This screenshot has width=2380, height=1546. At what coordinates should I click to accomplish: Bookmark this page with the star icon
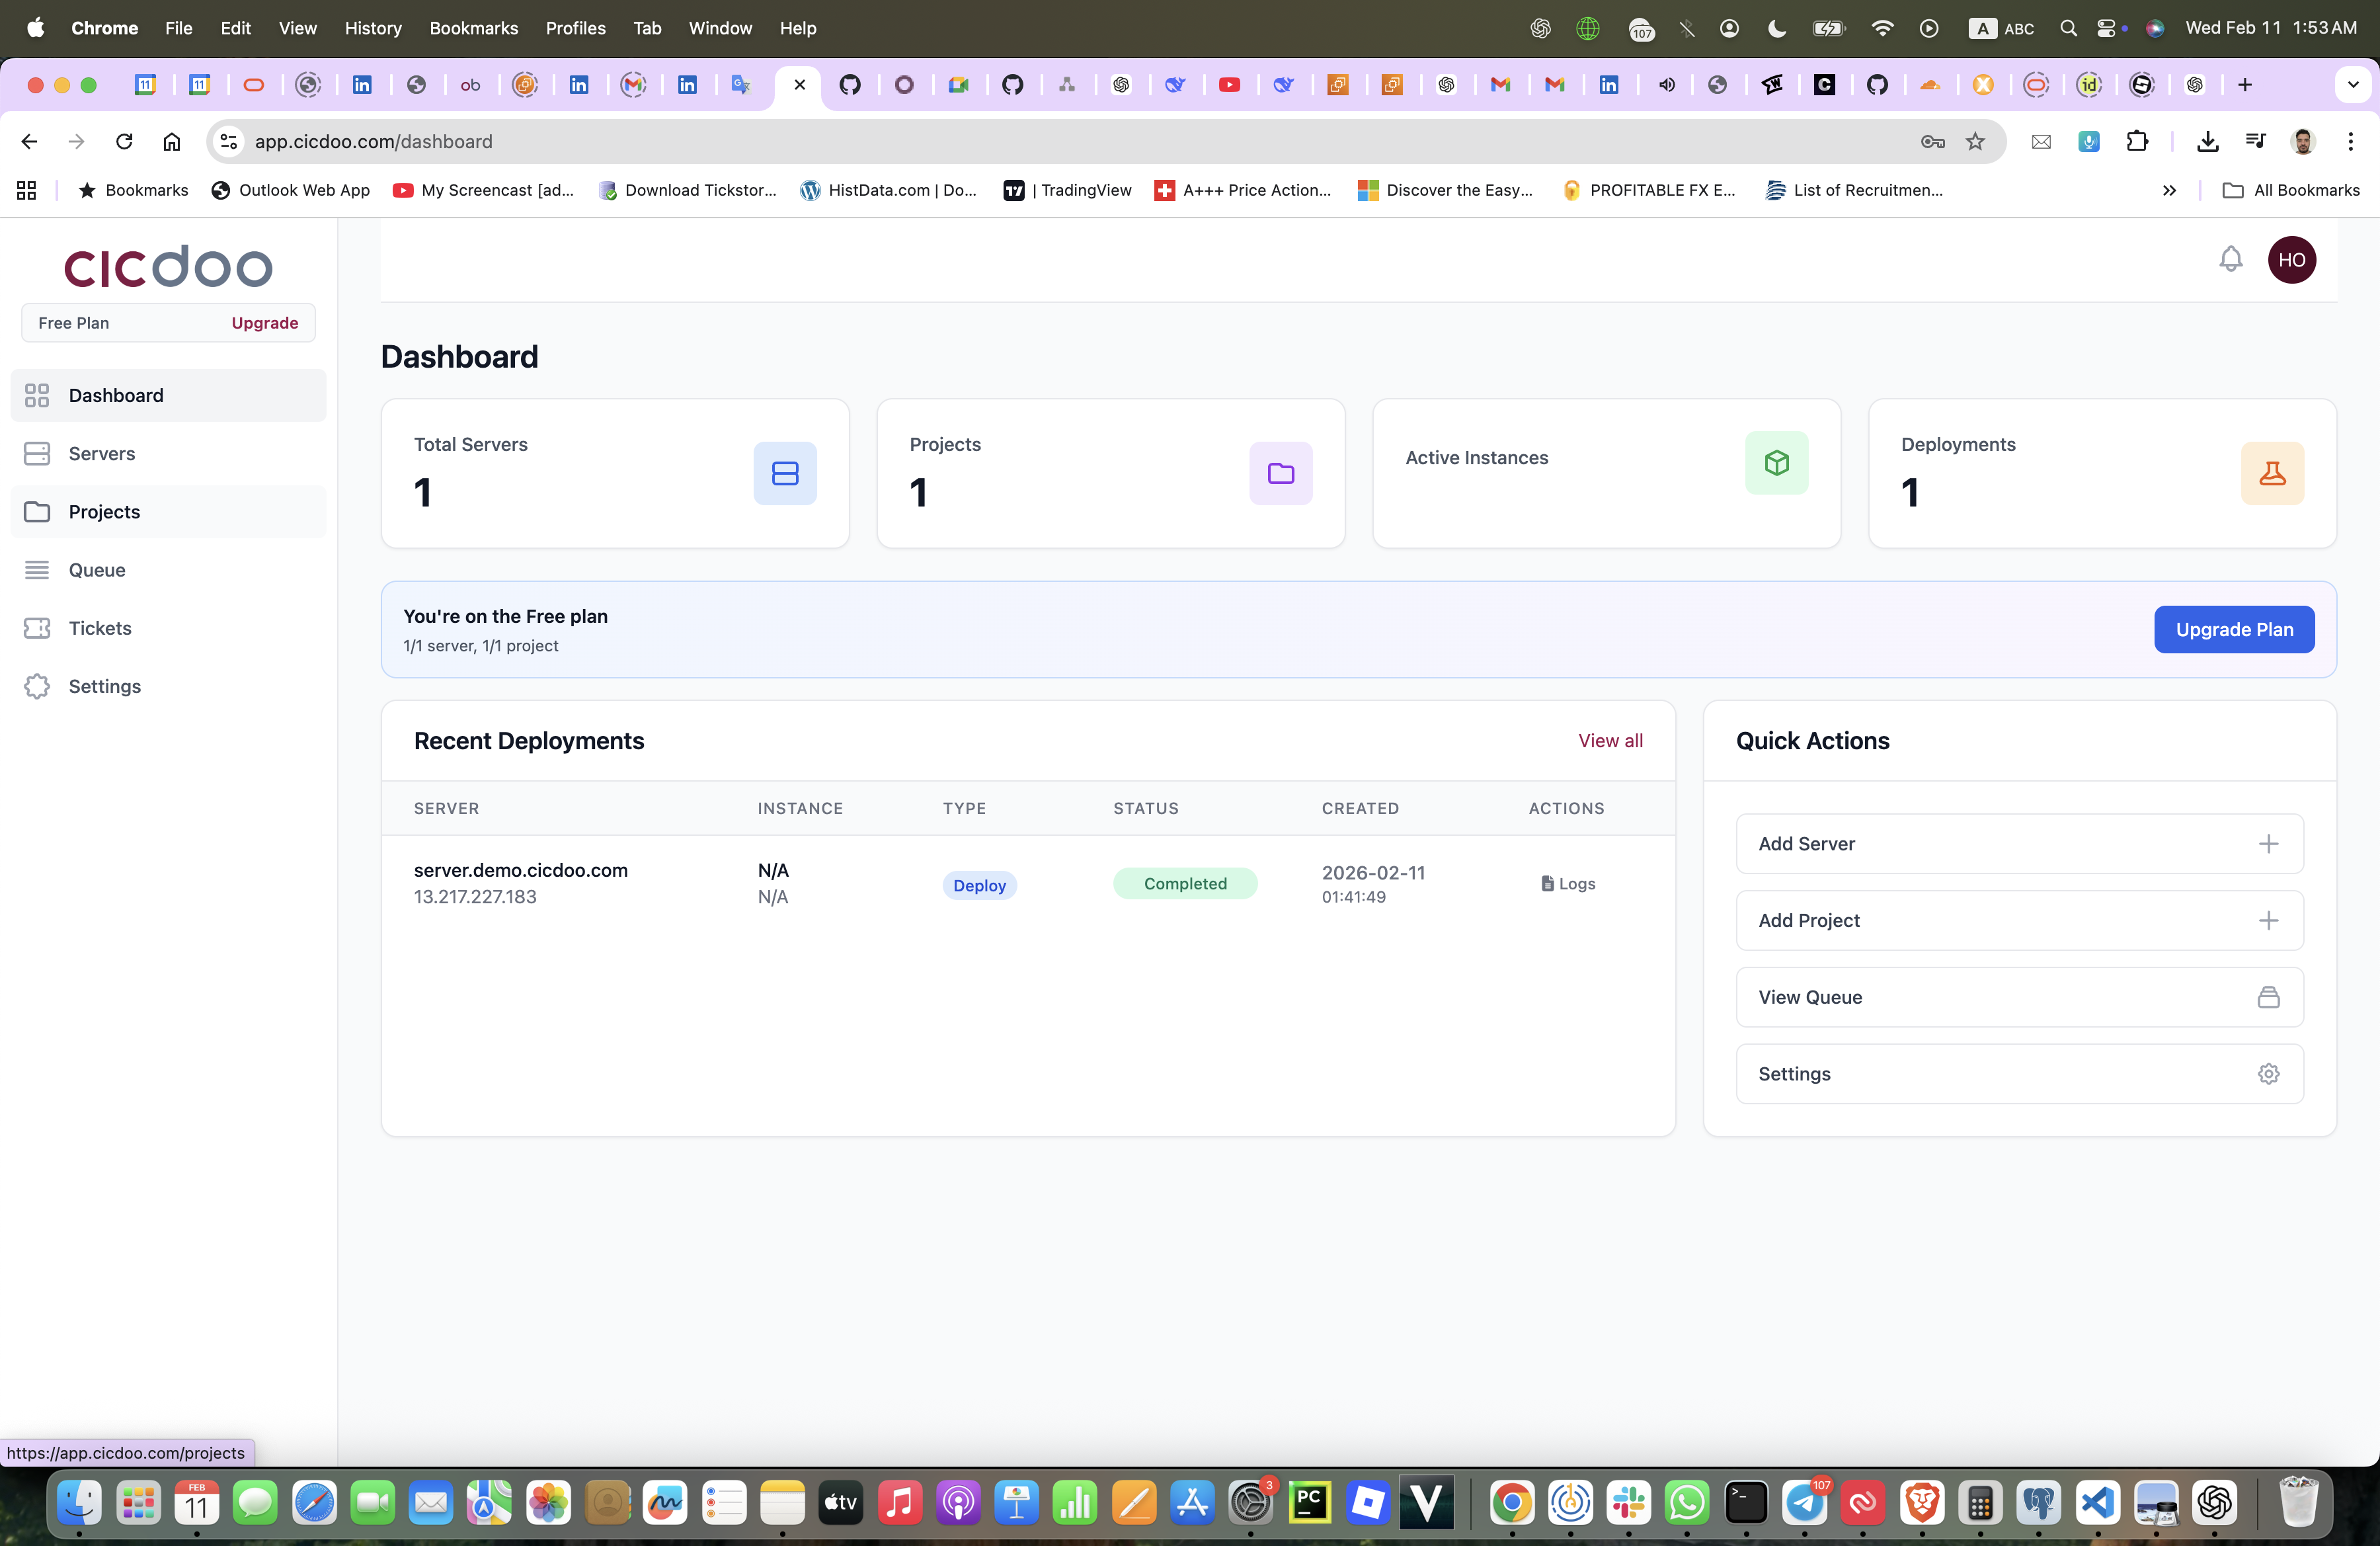1975,142
